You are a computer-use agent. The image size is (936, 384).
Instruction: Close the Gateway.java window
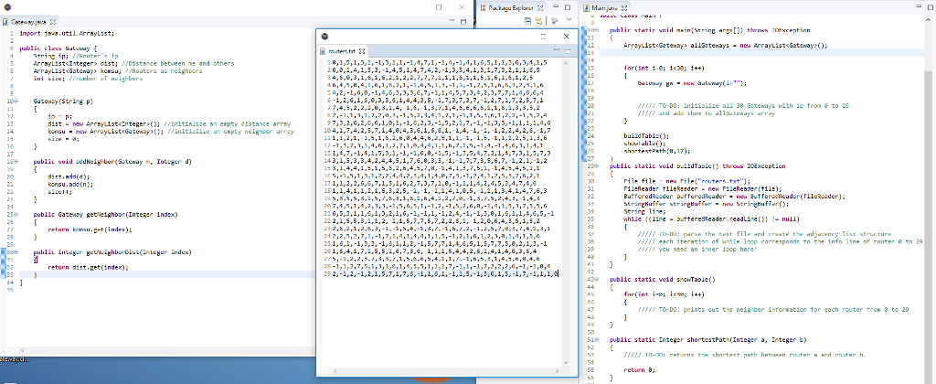click(462, 7)
